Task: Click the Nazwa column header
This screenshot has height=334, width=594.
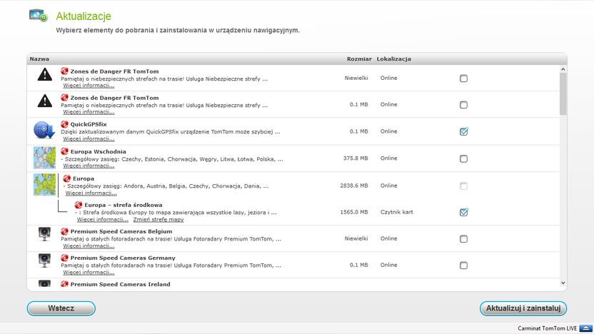Action: 39,59
